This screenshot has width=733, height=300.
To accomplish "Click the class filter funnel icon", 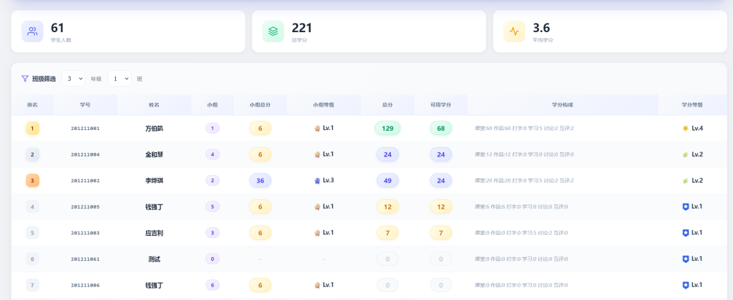I will 25,79.
